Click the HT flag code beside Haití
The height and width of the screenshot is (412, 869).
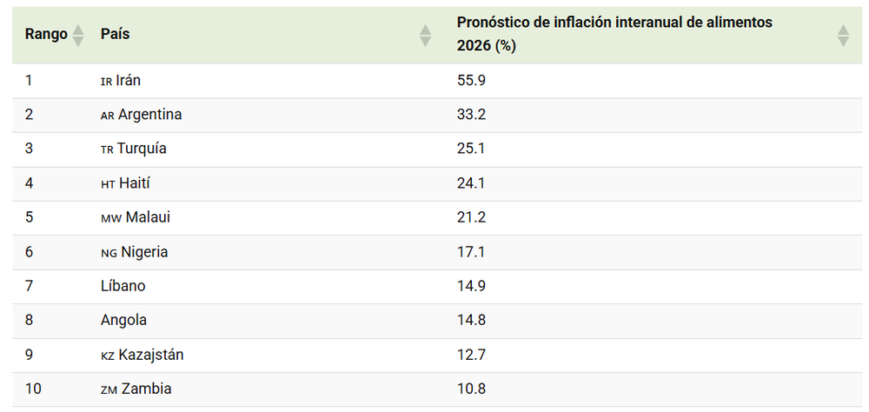pos(108,183)
